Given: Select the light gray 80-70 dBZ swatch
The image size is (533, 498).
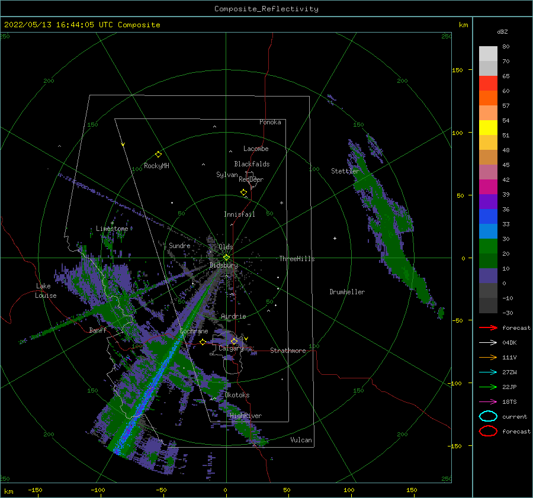Looking at the screenshot, I should click(488, 53).
